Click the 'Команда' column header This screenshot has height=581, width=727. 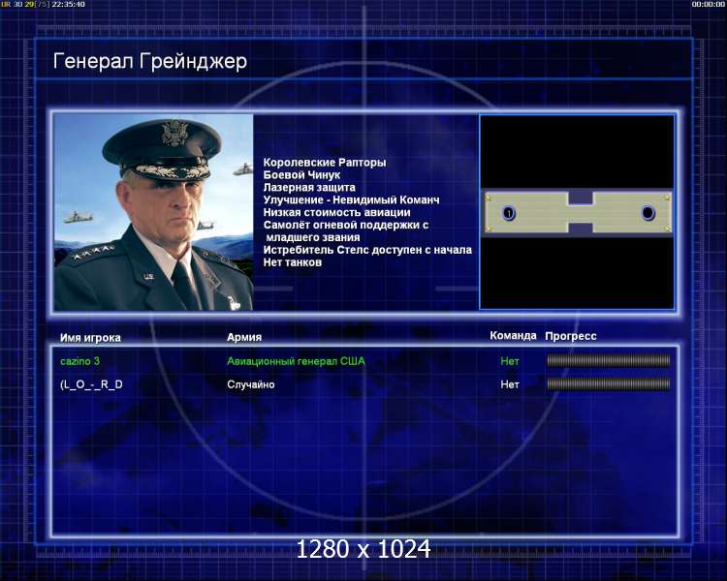click(x=513, y=335)
